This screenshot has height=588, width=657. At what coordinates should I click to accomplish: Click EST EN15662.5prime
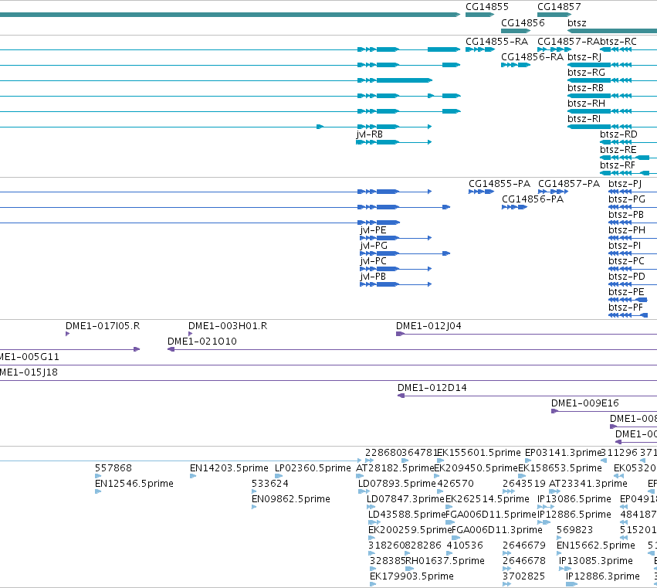coord(596,546)
